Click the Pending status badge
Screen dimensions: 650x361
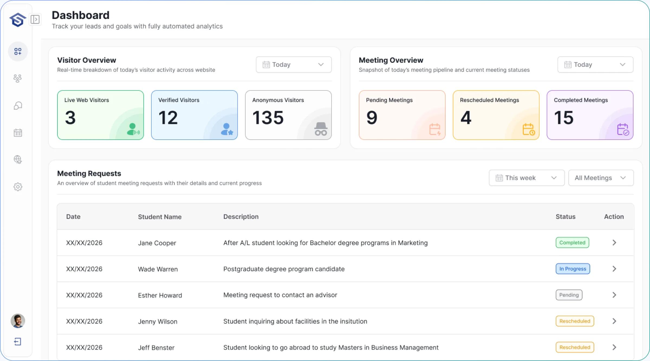(x=569, y=295)
